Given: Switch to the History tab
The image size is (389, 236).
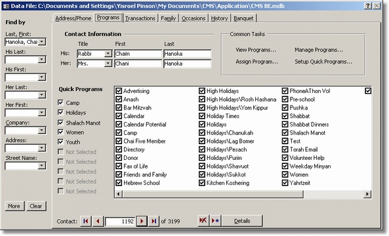Looking at the screenshot, I should (x=219, y=18).
